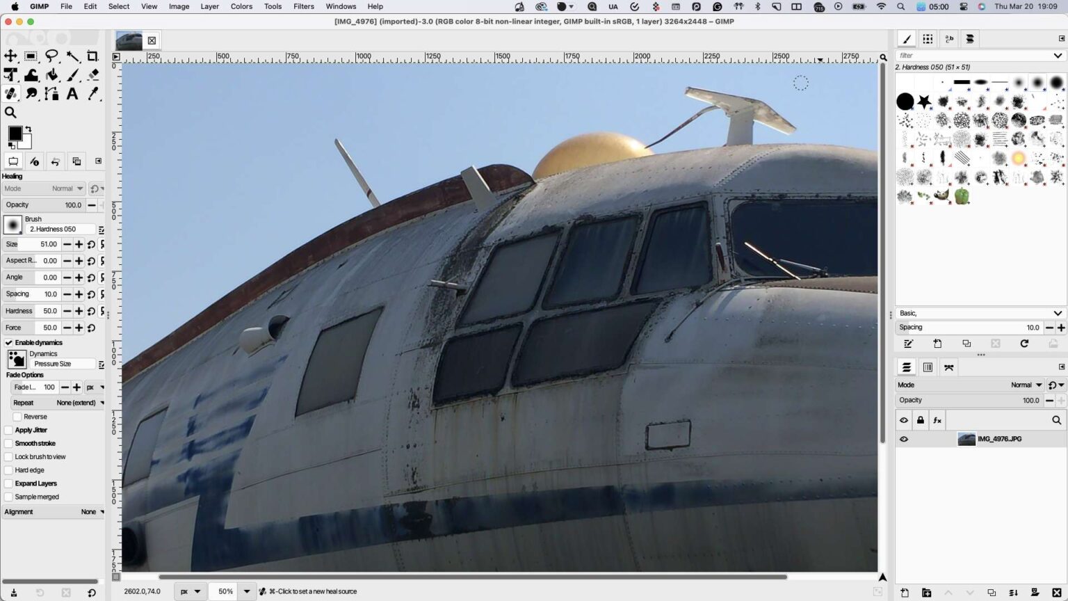Screen dimensions: 1068x601
Task: Select the Paintbrush tool in the toolbox
Action: 72,74
